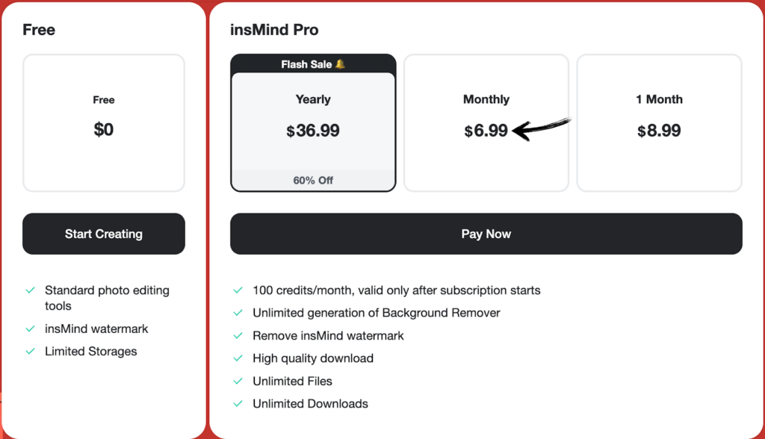Click the Flash Sale bell icon
The width and height of the screenshot is (765, 439).
(340, 64)
